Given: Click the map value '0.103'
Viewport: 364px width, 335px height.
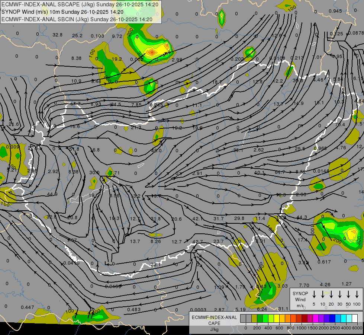Looking at the screenshot, I should (x=97, y=36).
